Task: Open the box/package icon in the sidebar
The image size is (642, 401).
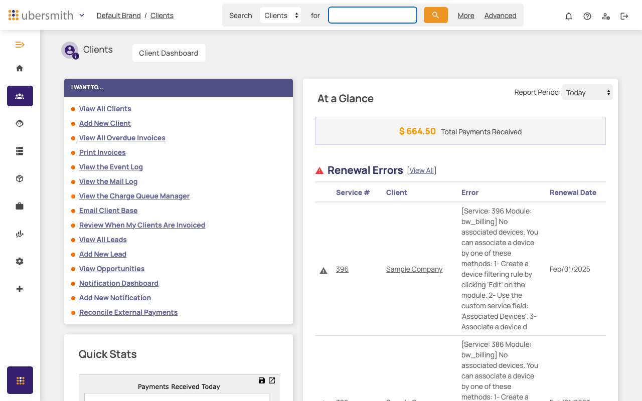Action: coord(20,178)
